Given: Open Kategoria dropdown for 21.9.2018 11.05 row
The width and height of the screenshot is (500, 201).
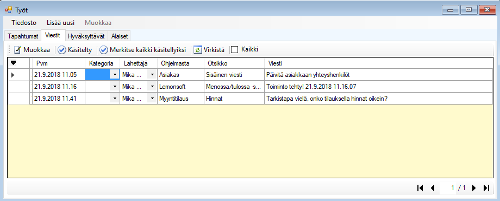Looking at the screenshot, I should (x=115, y=74).
